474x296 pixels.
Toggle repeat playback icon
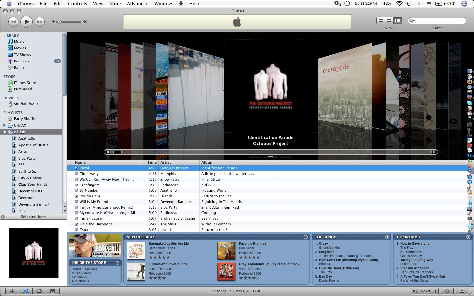point(39,291)
